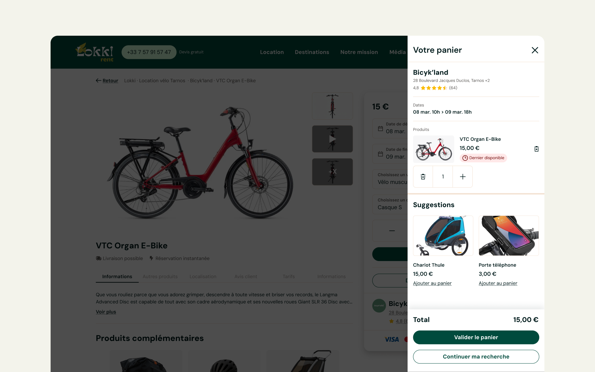595x372 pixels.
Task: Close the Votre panier panel
Action: (x=535, y=50)
